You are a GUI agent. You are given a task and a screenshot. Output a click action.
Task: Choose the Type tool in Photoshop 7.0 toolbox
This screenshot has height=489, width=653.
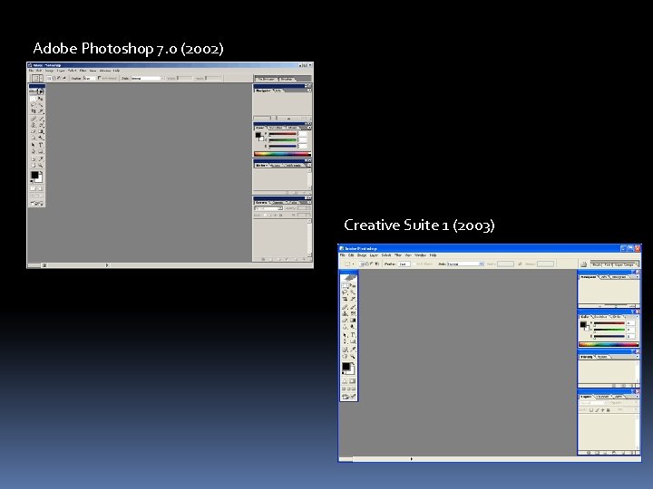coord(41,145)
